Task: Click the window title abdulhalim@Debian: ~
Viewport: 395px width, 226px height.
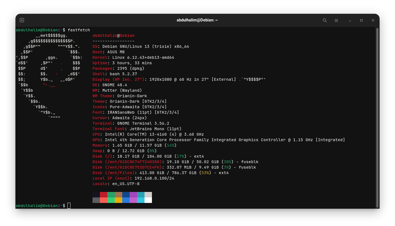Action: 197,20
